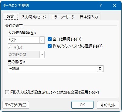This screenshot has width=122, height=112.
Task: Open the エラー メッセージ tab
Action: (x=63, y=17)
